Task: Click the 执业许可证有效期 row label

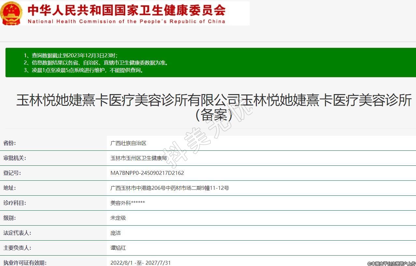Action: (25, 262)
